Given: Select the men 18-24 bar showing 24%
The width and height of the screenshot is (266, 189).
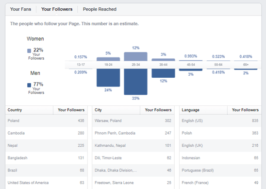Looking at the screenshot, I should tap(108, 78).
